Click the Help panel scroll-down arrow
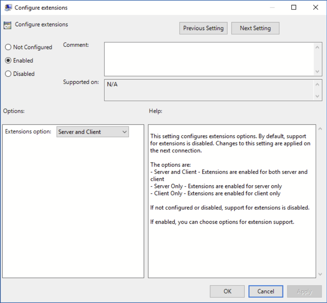This screenshot has height=303, width=327. point(321,274)
